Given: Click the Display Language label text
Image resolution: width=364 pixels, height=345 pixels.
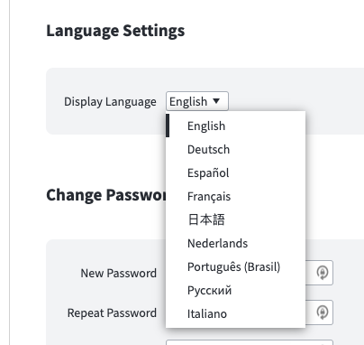Looking at the screenshot, I should point(110,102).
